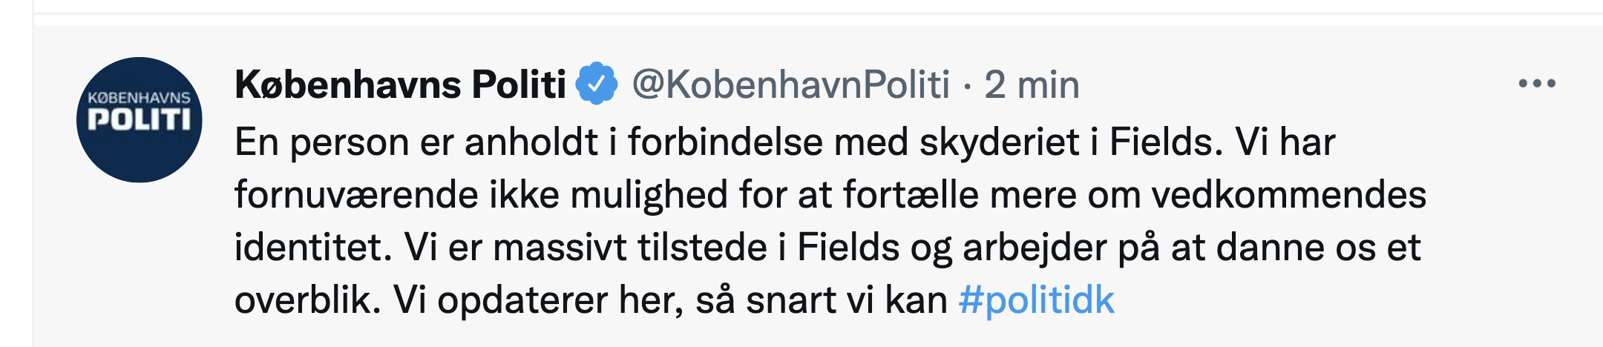Viewport: 1603px width, 347px height.
Task: Click the word "skyderiet" in the tweet
Action: pyautogui.click(x=999, y=142)
